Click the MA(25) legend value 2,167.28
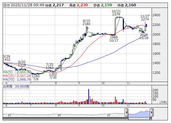Viewport: 171px width, 123px height. pyautogui.click(x=24, y=76)
